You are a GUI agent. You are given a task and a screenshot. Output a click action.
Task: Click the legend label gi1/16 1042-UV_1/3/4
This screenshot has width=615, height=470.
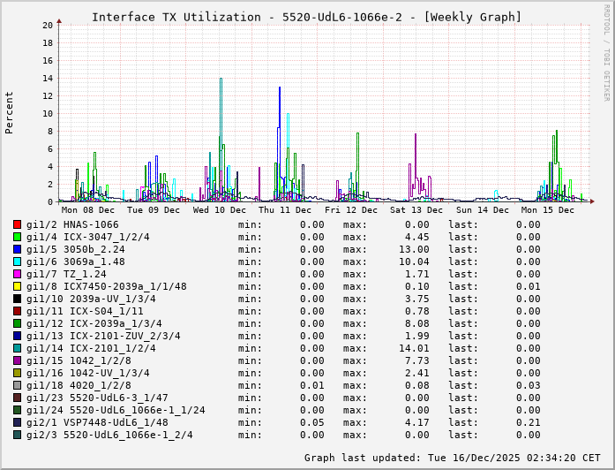[x=88, y=373]
